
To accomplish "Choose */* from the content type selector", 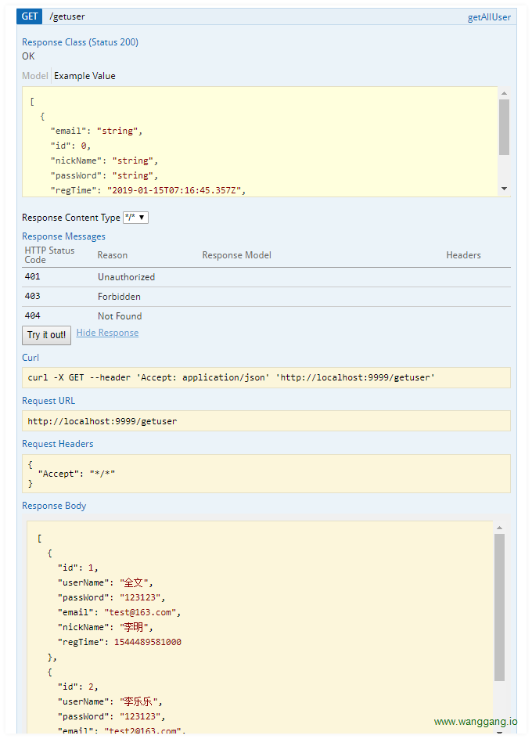I will coord(133,218).
